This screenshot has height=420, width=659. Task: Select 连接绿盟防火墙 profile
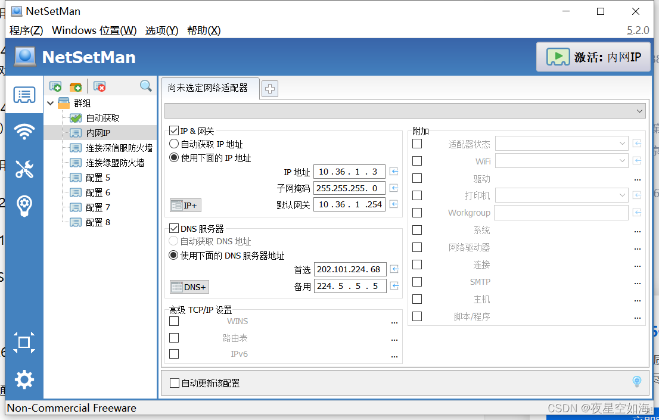(115, 163)
